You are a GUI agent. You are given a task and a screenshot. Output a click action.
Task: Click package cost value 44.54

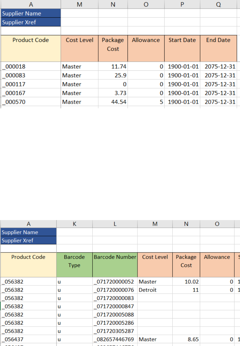pyautogui.click(x=113, y=102)
